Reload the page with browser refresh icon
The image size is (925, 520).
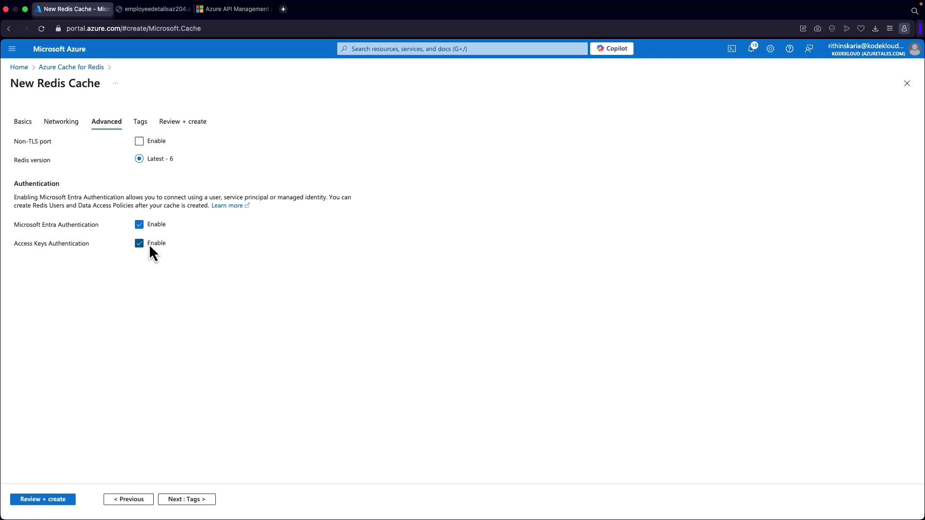[x=41, y=28]
